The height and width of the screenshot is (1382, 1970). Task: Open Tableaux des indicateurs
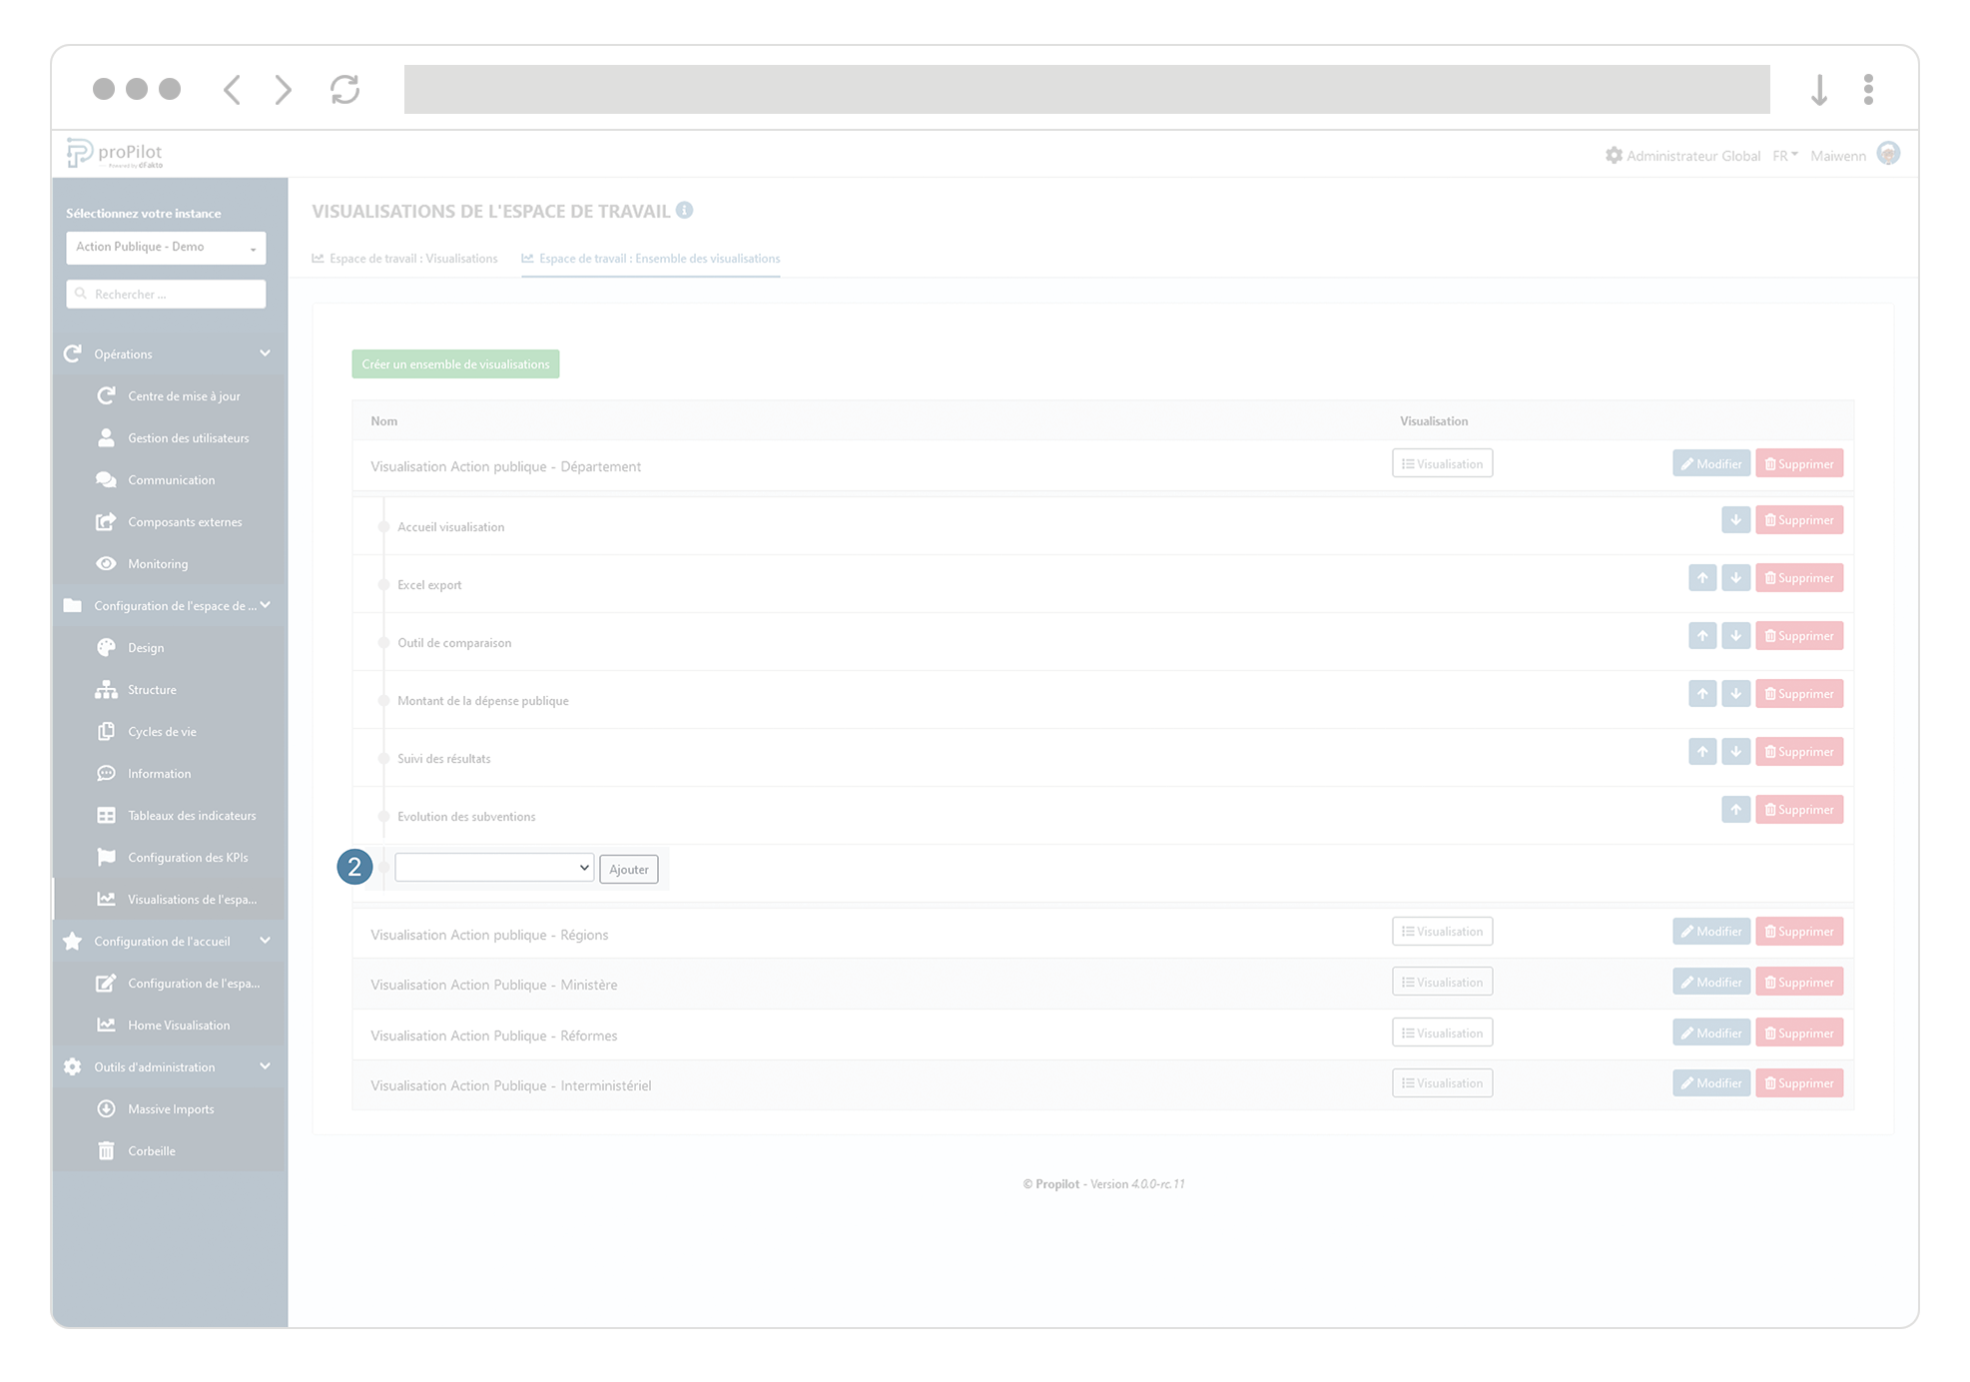click(x=191, y=815)
